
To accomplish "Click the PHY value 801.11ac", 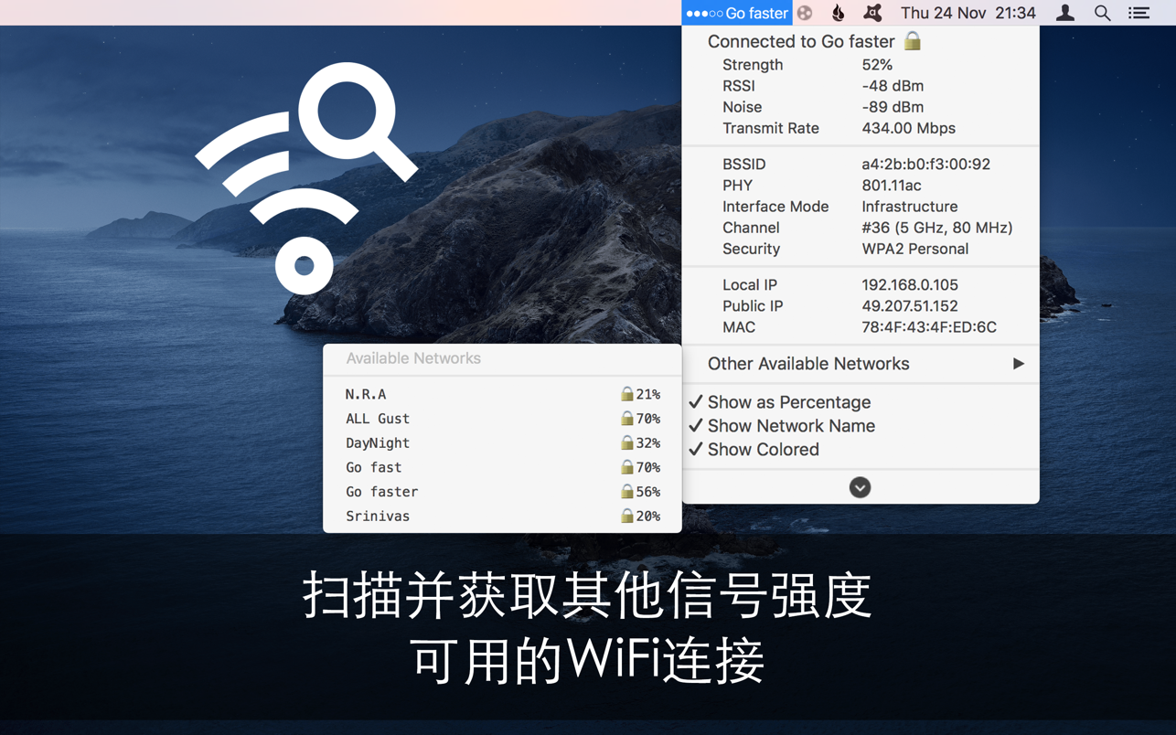I will click(892, 186).
